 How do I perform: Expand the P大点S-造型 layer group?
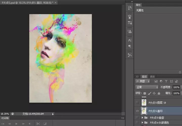[142, 118]
